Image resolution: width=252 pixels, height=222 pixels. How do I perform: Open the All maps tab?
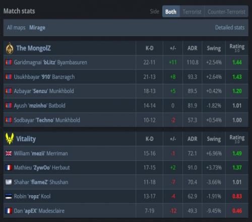coord(16,27)
